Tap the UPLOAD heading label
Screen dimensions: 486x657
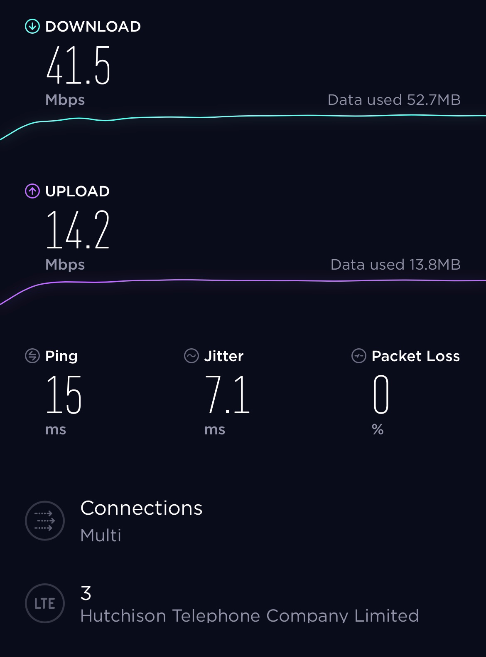pyautogui.click(x=77, y=191)
